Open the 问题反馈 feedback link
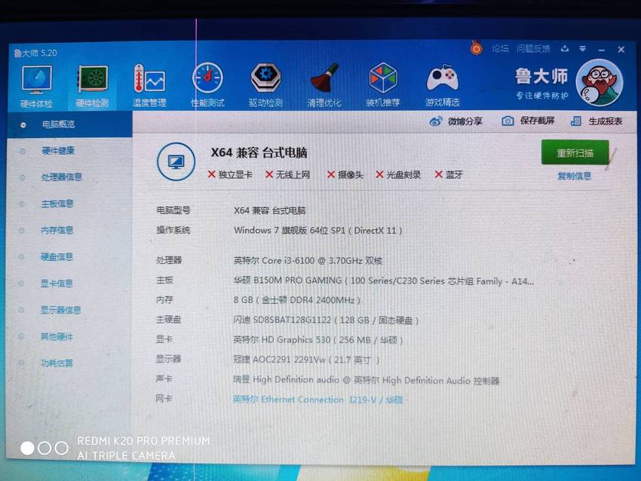641x481 pixels. click(x=533, y=49)
